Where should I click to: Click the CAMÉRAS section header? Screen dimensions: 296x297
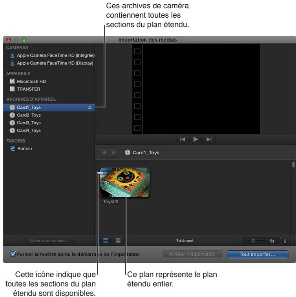click(x=17, y=47)
